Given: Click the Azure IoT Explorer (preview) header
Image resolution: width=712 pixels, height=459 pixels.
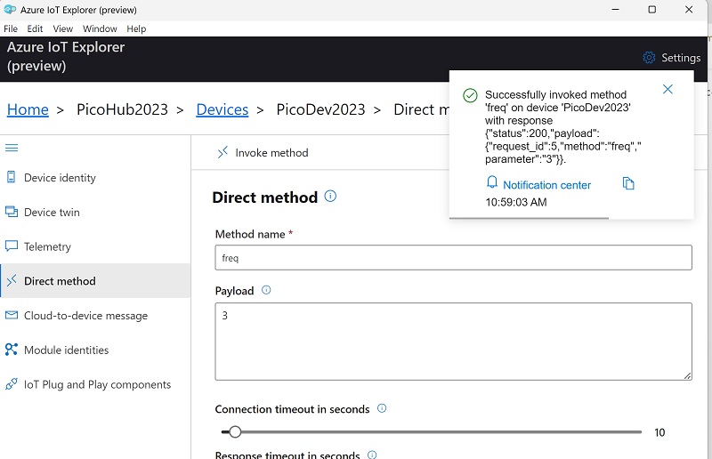Looking at the screenshot, I should pyautogui.click(x=65, y=56).
